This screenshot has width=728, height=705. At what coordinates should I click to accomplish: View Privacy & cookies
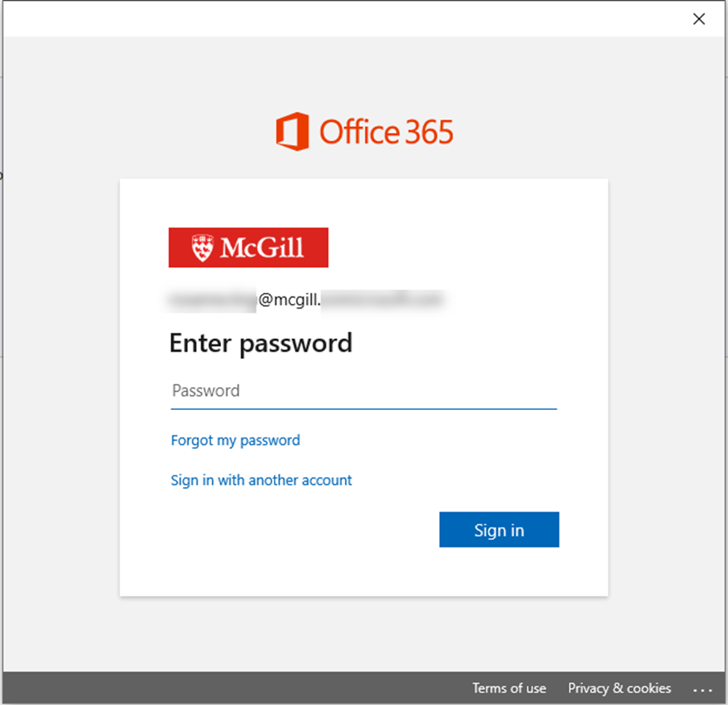coord(620,688)
